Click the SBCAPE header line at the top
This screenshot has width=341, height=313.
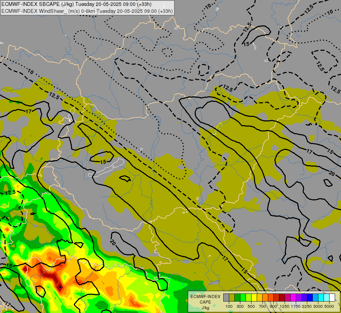coord(76,4)
